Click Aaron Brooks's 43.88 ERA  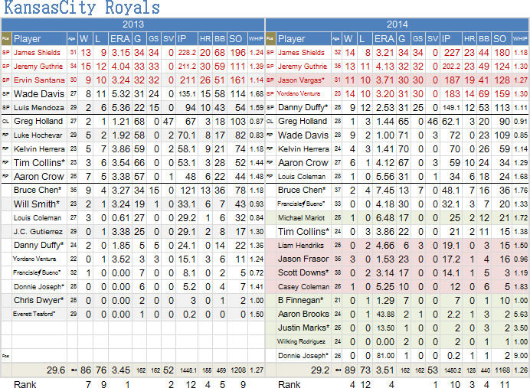(385, 314)
